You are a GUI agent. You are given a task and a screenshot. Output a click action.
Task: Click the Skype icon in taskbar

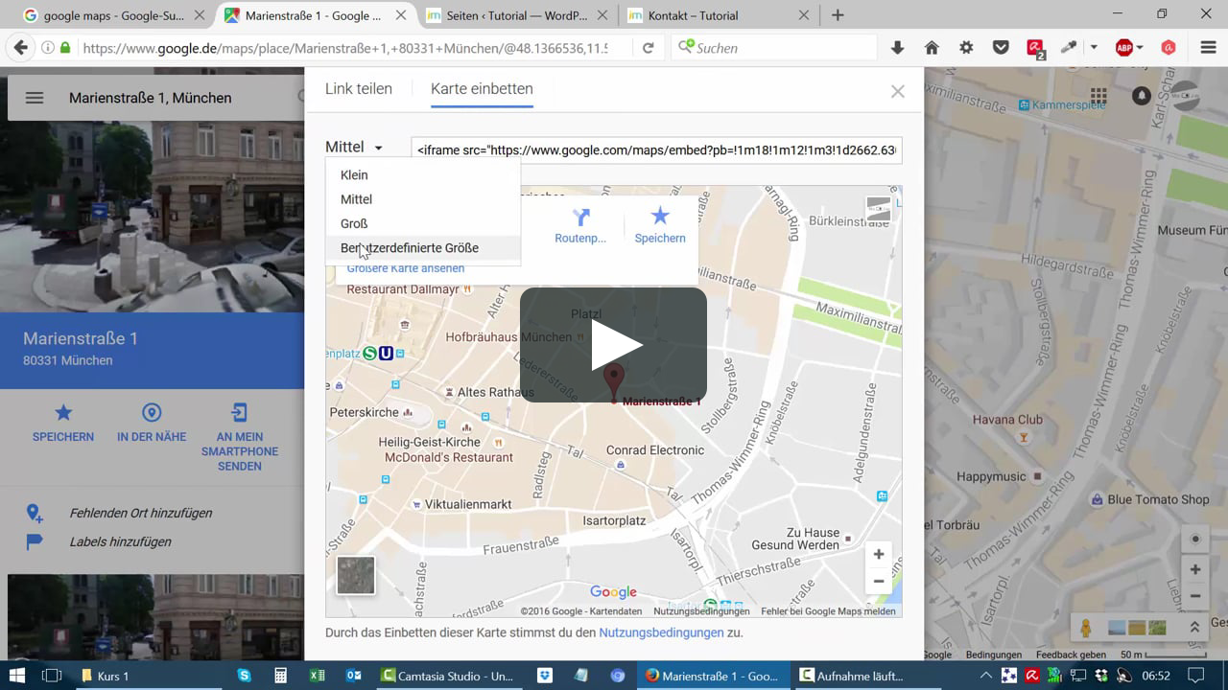(245, 676)
